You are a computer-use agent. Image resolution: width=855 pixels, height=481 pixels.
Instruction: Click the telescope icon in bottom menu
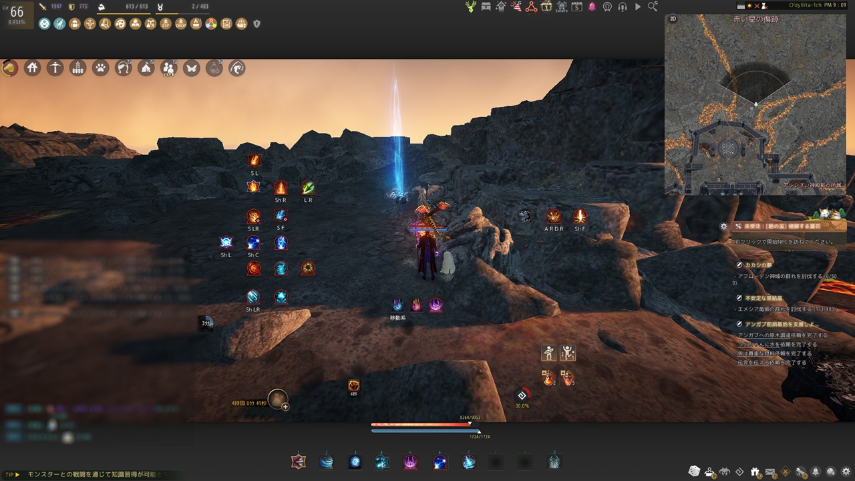tap(800, 472)
